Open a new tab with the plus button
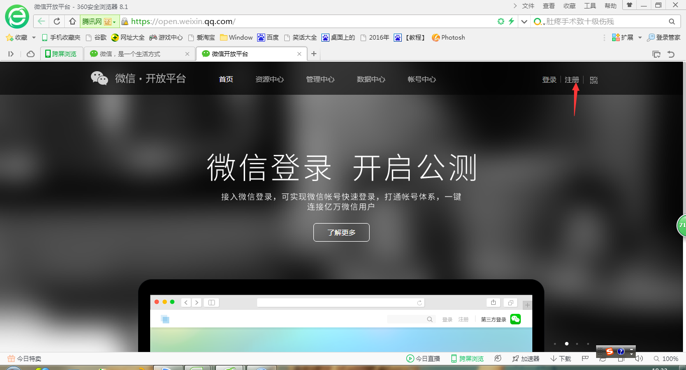 314,54
